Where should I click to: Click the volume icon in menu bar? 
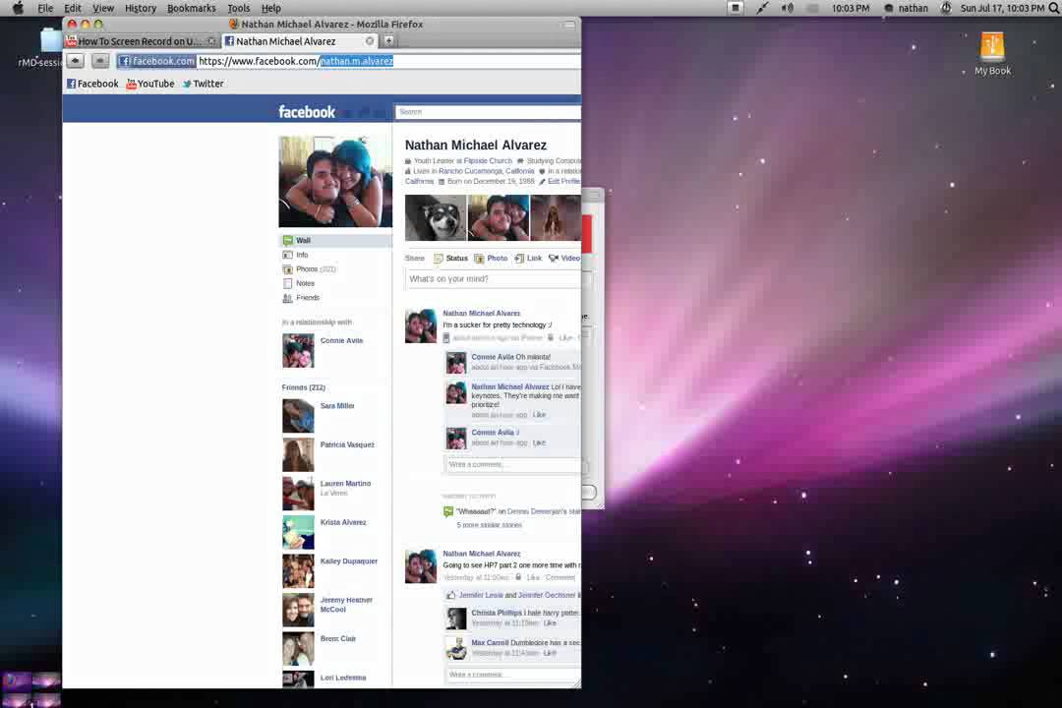787,8
